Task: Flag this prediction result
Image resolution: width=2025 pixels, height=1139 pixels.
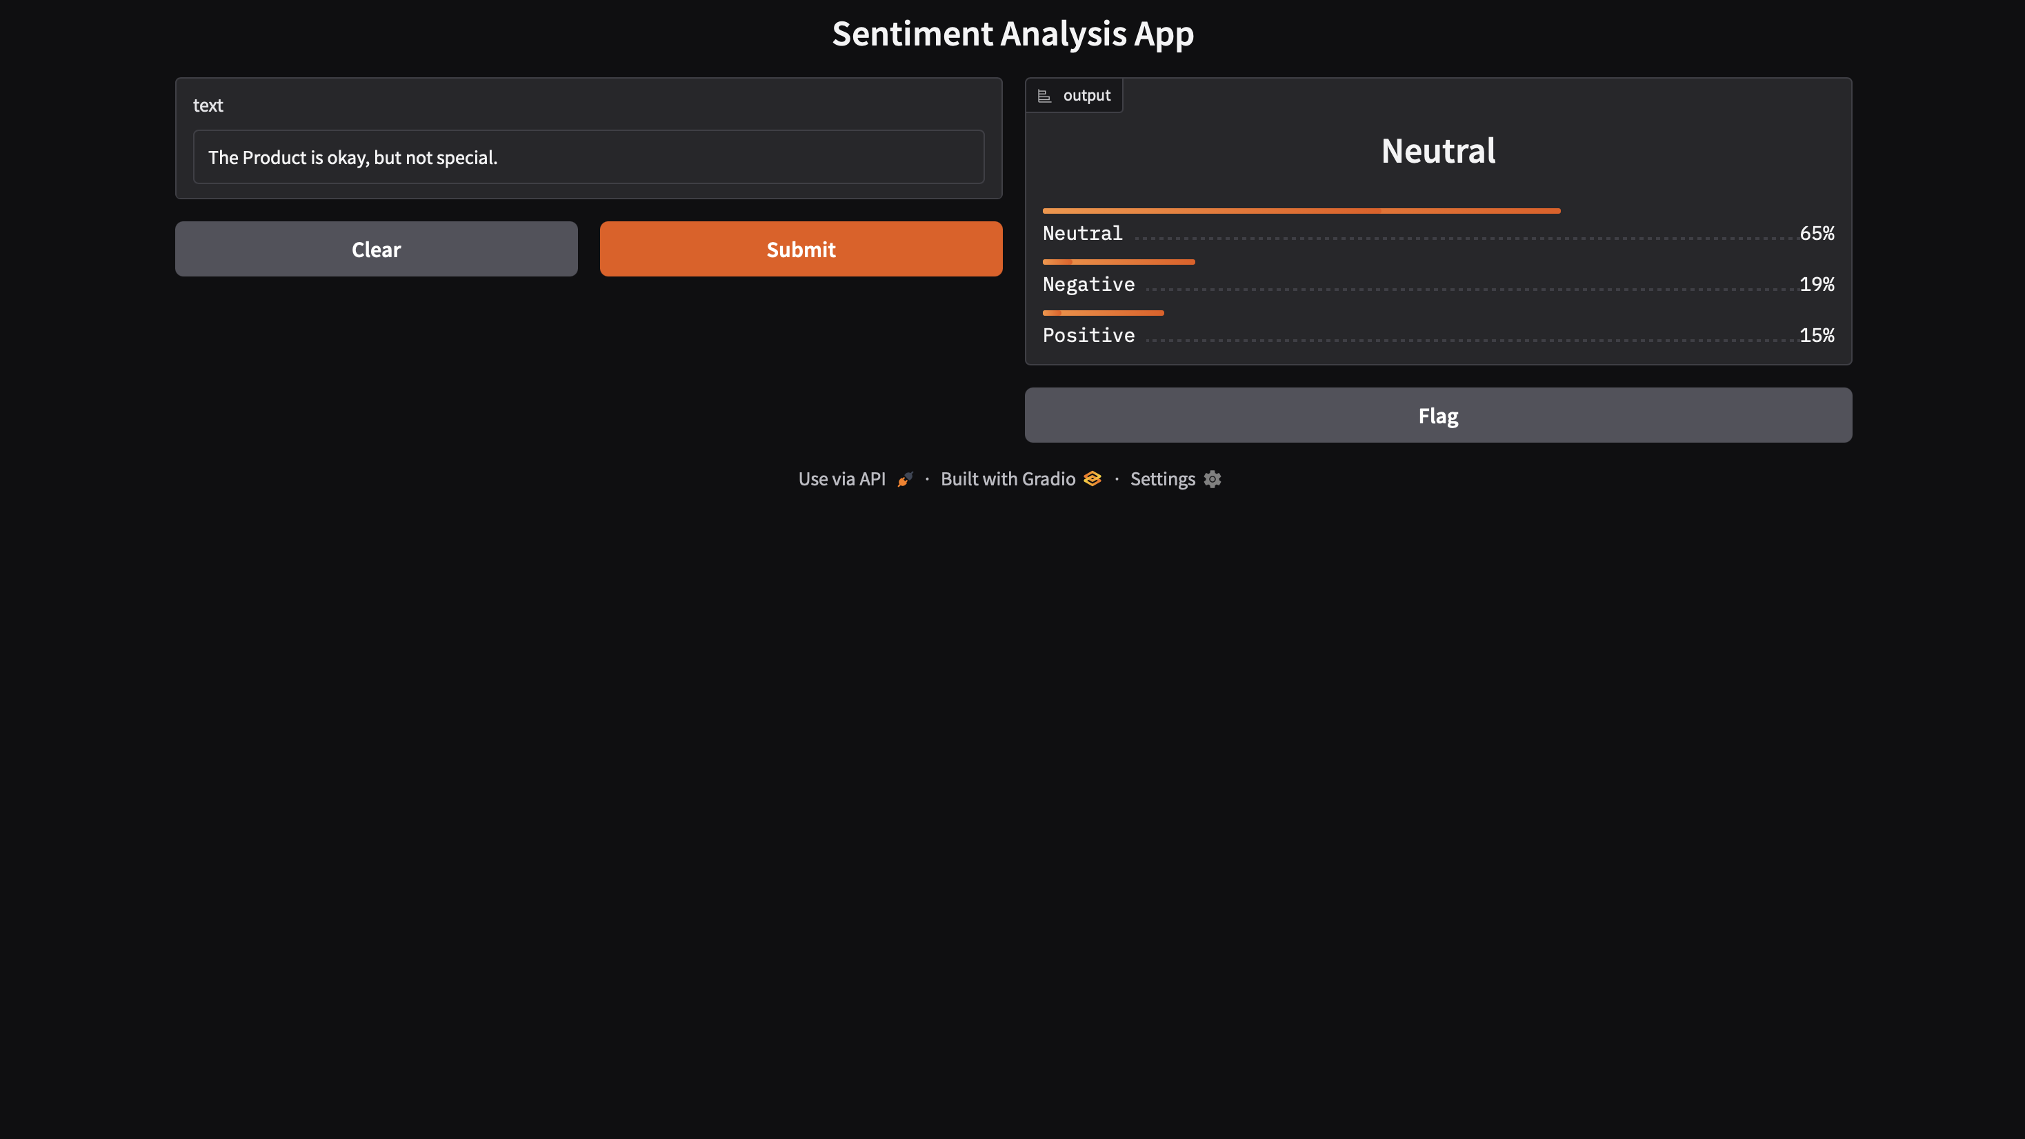Action: coord(1438,415)
